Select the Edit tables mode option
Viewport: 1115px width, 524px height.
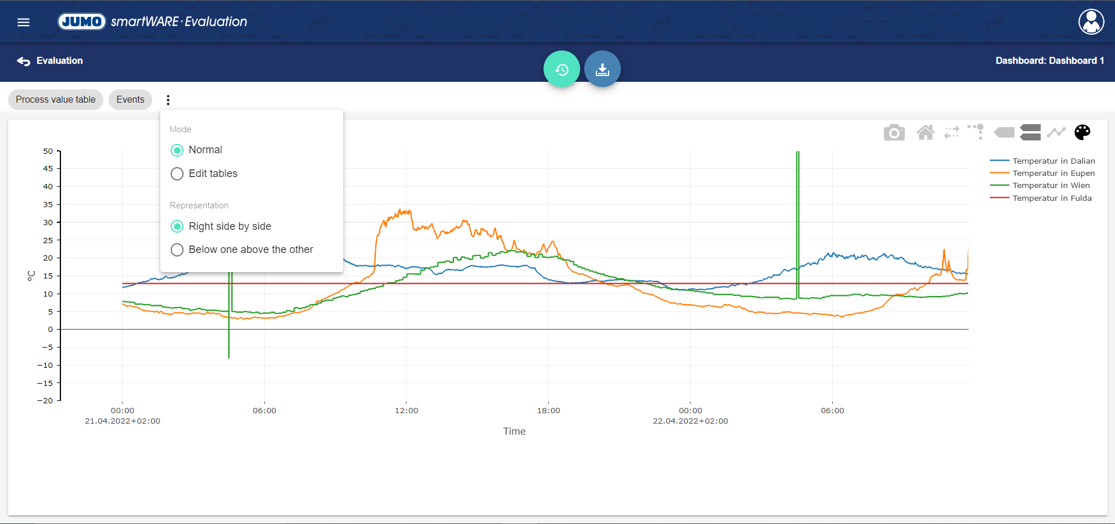click(x=177, y=174)
